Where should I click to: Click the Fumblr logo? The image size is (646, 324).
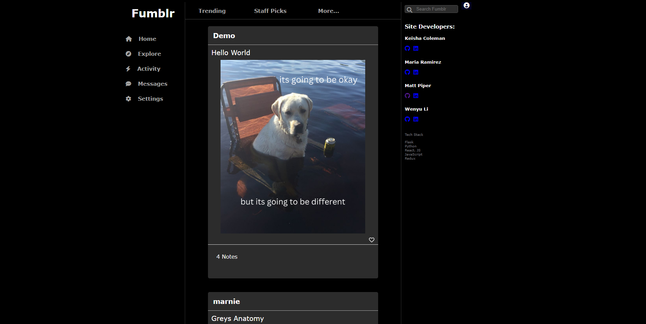click(153, 13)
